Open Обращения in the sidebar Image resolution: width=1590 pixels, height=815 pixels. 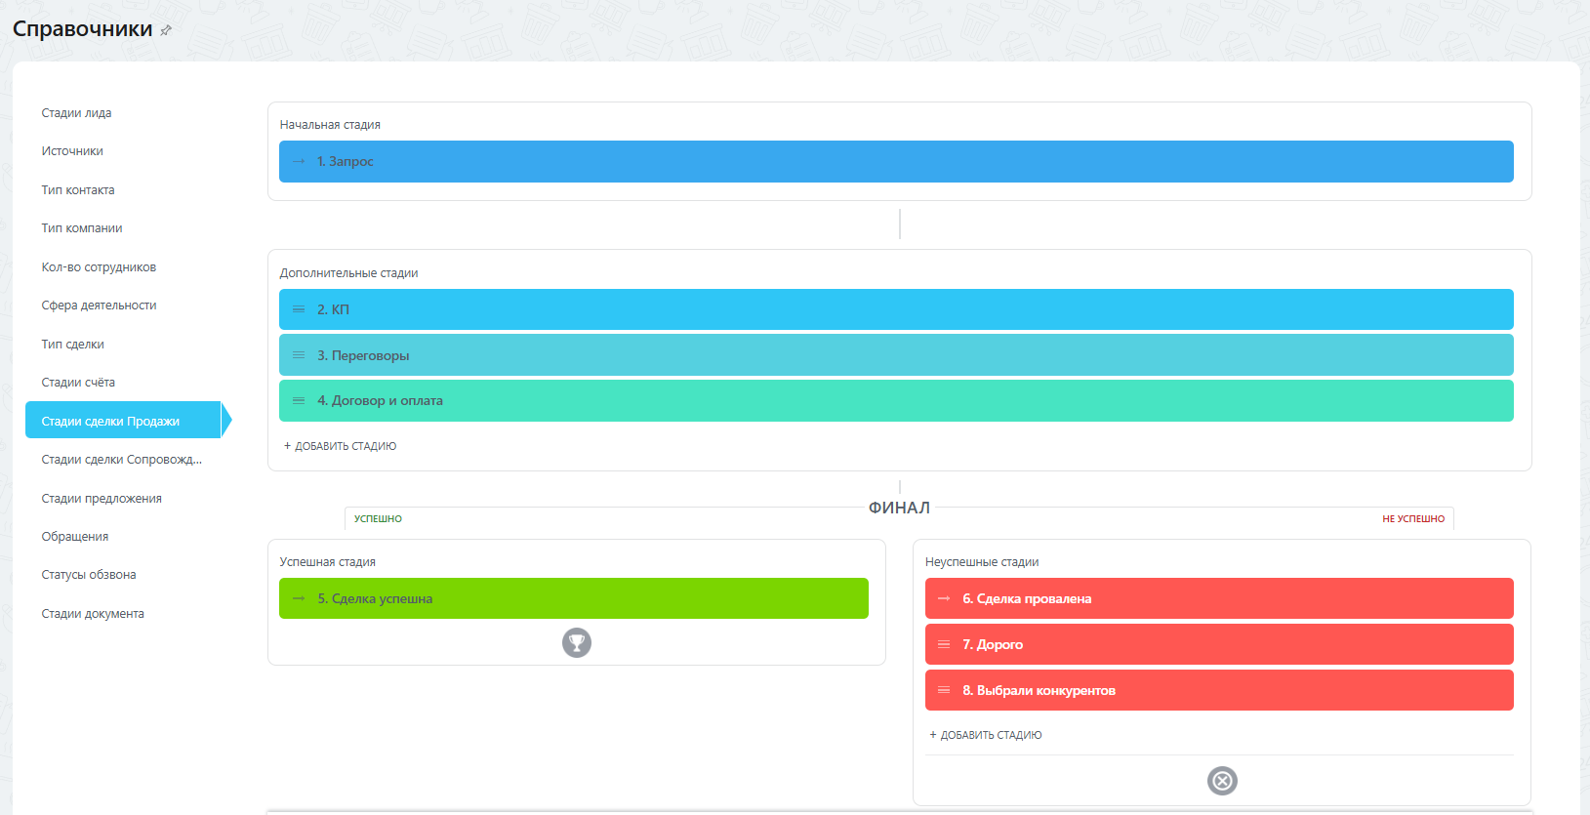point(75,537)
